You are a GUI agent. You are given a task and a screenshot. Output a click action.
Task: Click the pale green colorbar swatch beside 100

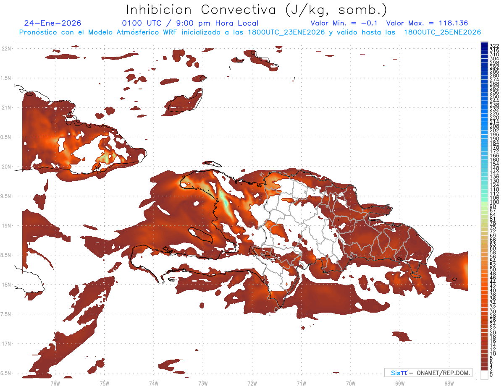pyautogui.click(x=484, y=204)
